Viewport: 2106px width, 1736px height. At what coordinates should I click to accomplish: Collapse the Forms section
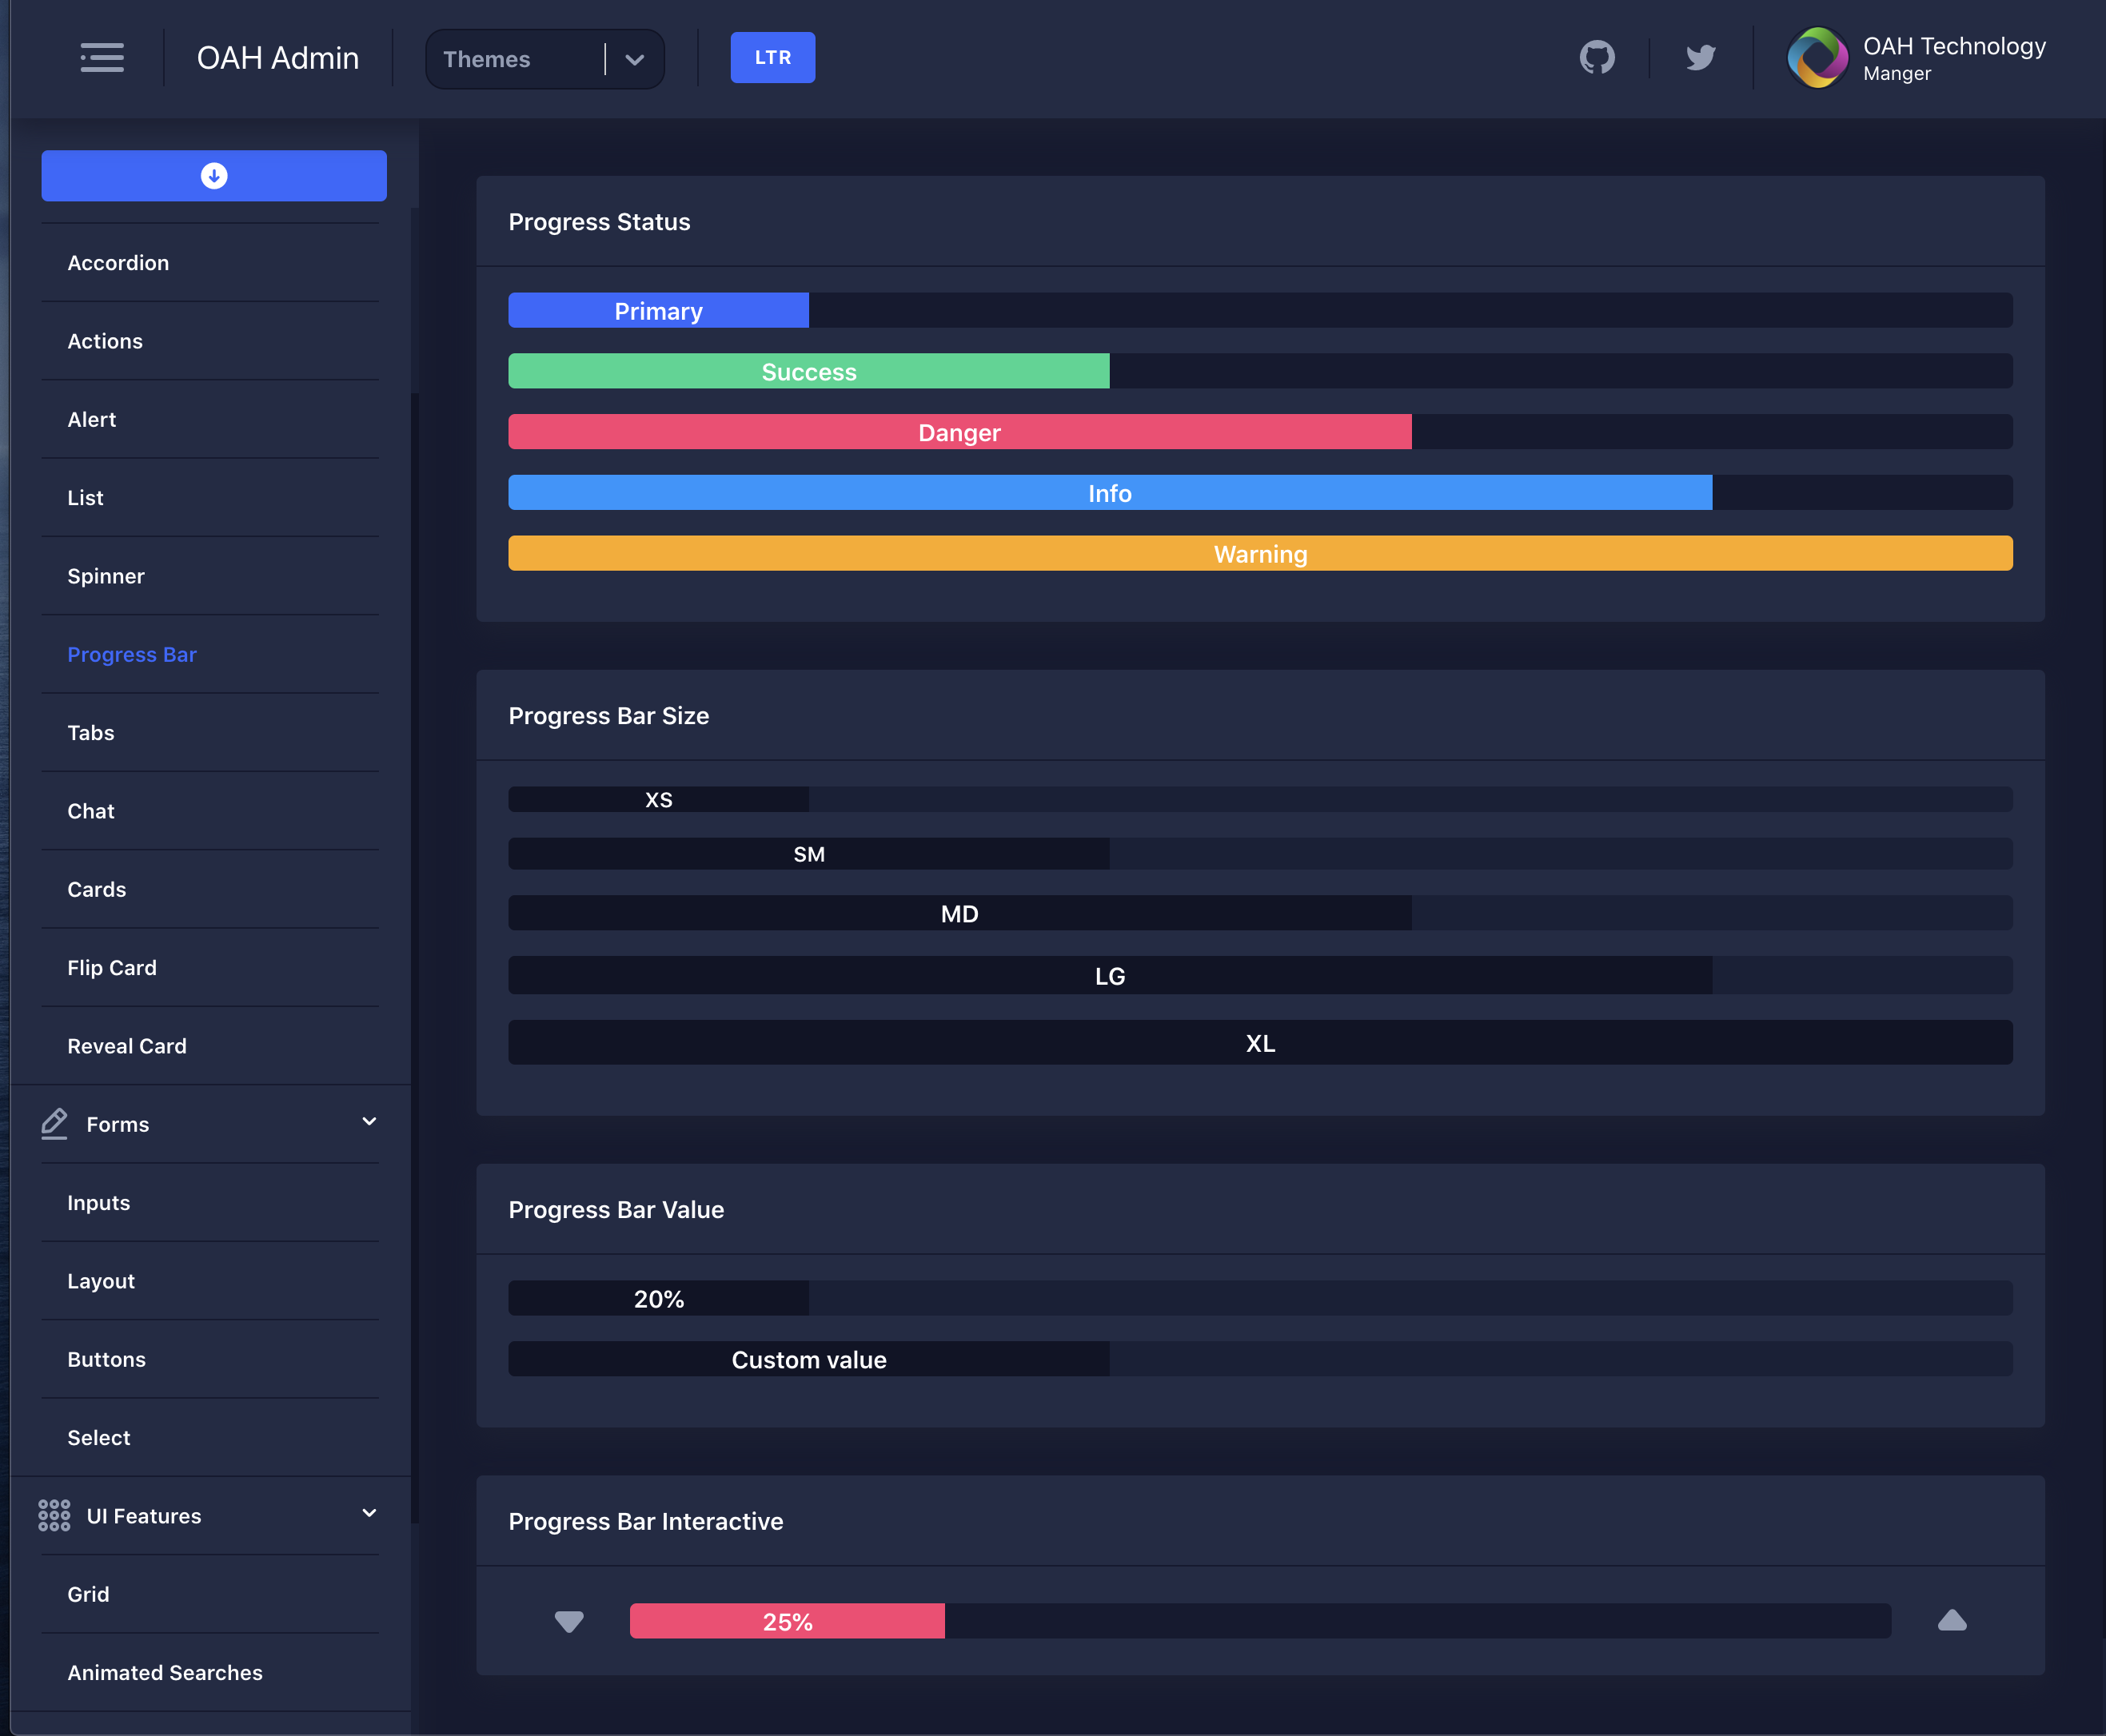coord(369,1121)
